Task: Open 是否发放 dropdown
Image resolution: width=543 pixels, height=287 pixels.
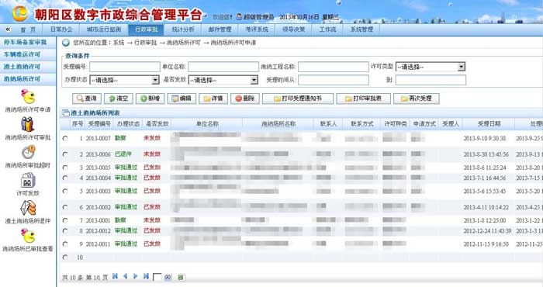Action: click(x=223, y=80)
